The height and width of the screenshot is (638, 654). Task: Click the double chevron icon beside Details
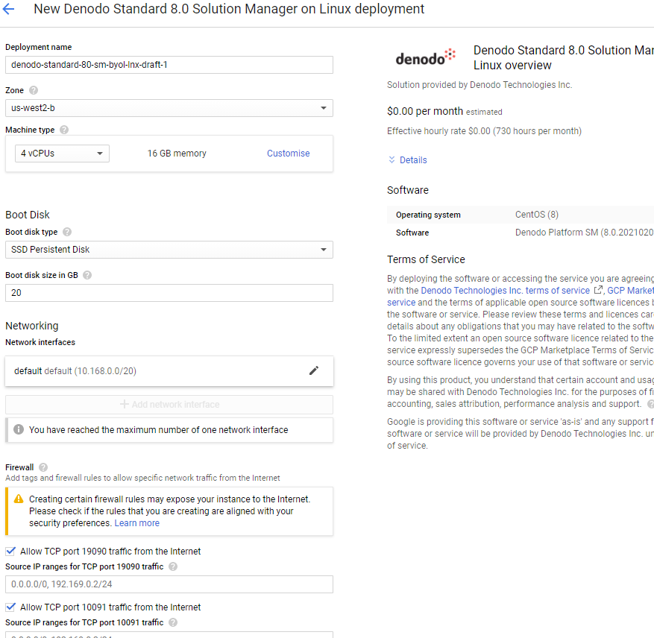tap(392, 159)
